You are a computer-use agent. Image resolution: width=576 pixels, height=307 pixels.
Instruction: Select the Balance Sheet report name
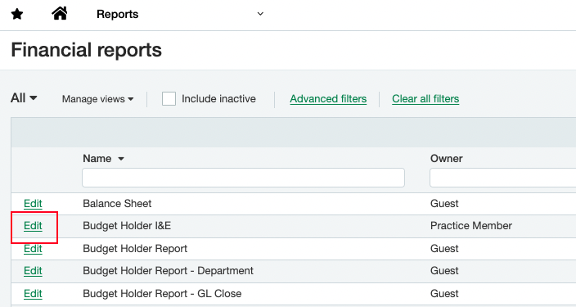click(117, 204)
